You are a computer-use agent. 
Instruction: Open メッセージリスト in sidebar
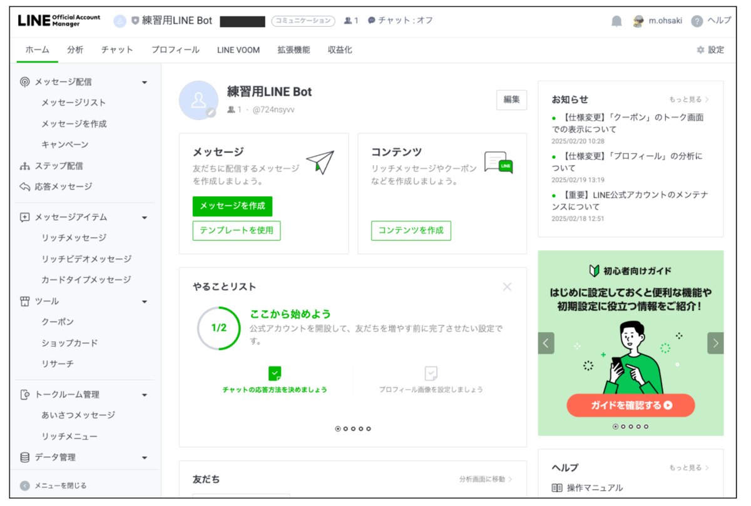74,103
